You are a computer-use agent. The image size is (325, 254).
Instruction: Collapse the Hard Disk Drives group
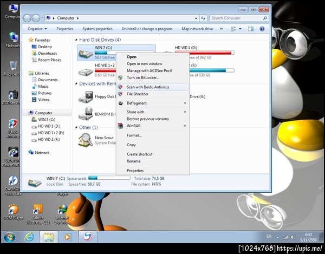pyautogui.click(x=76, y=40)
